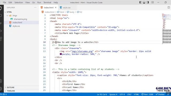Open Run and Debug view

coord(1,31)
